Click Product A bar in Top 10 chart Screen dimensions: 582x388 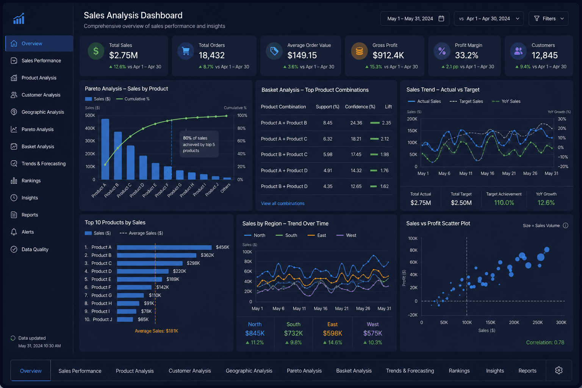click(x=164, y=247)
